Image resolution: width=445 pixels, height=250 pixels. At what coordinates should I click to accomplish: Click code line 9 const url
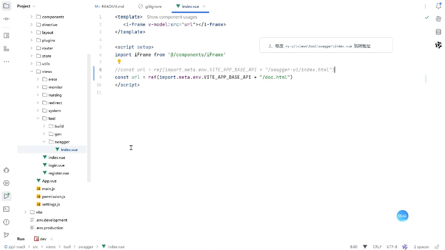pyautogui.click(x=204, y=77)
